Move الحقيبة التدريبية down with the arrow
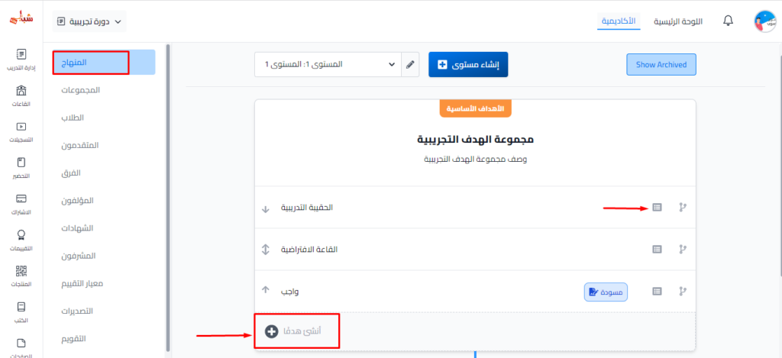 (265, 208)
